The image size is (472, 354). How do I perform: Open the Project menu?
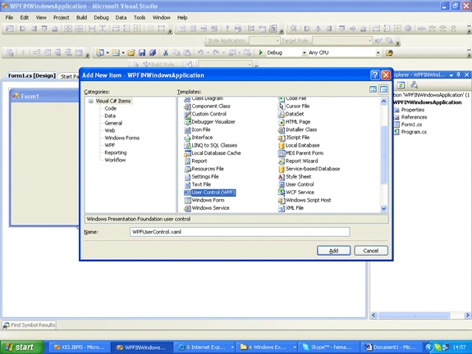pyautogui.click(x=61, y=18)
